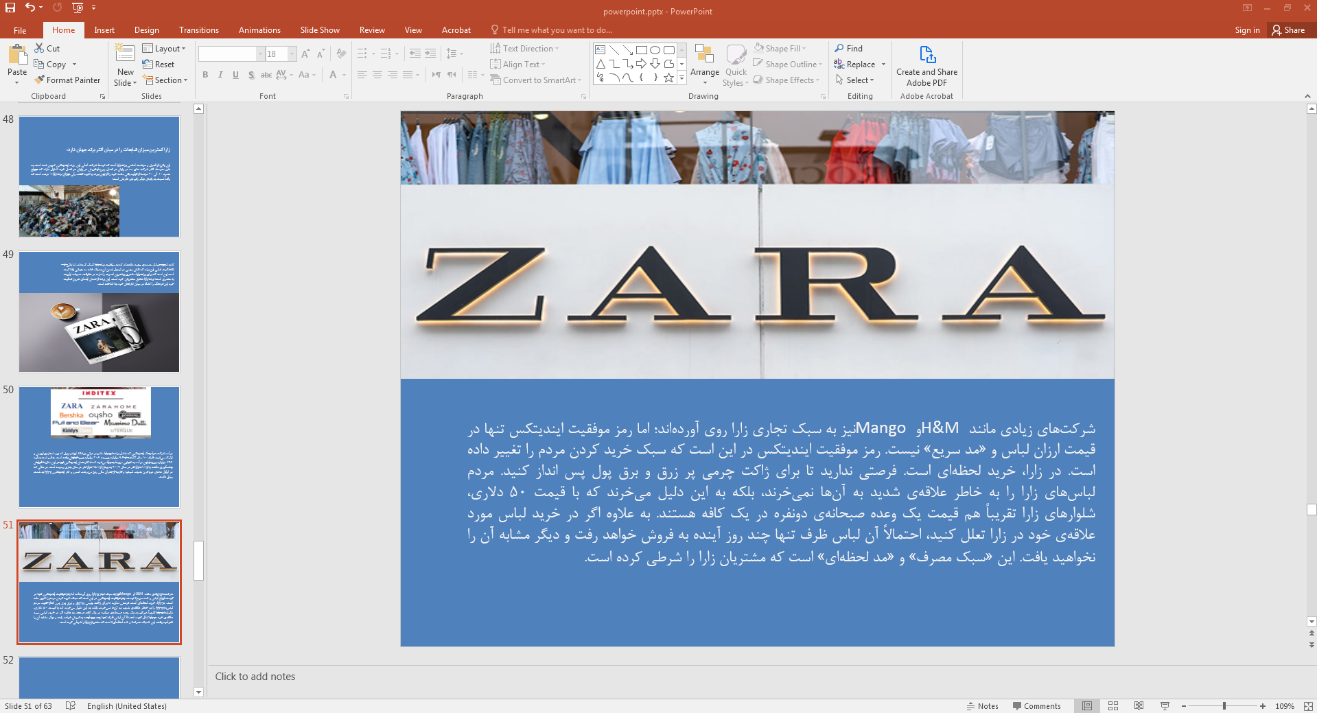Open the Select dropdown in Editing group

854,80
